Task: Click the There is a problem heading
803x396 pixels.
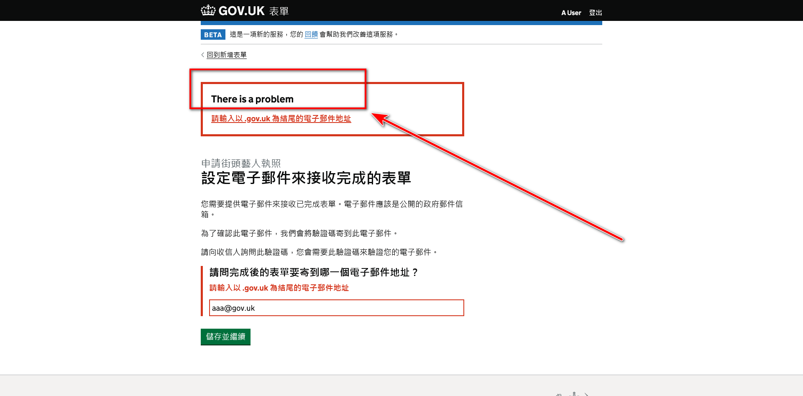Action: [x=252, y=99]
